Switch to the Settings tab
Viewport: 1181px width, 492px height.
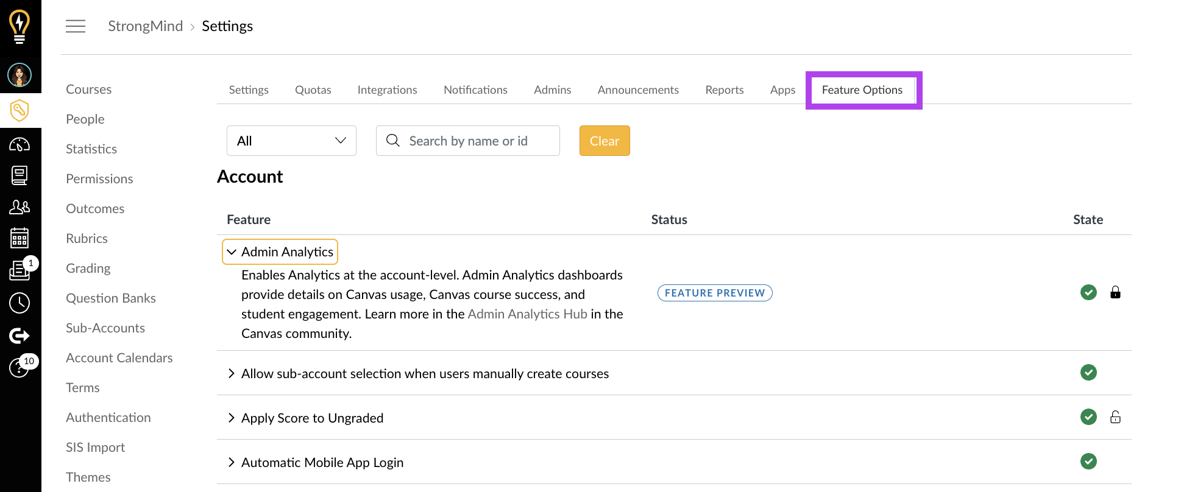pos(249,90)
